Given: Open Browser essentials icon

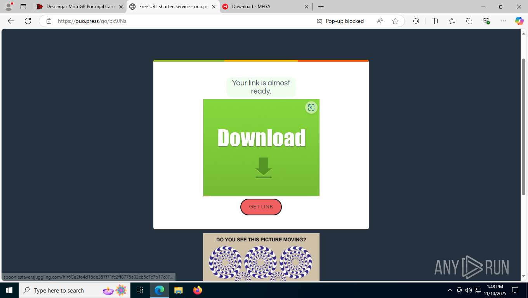Looking at the screenshot, I should click(x=486, y=21).
